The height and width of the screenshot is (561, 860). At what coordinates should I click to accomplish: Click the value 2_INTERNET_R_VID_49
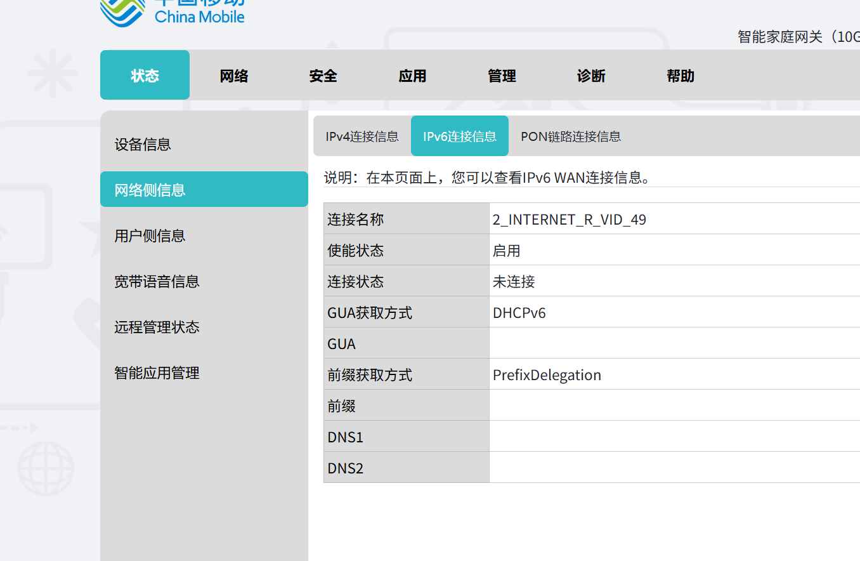[x=570, y=220]
